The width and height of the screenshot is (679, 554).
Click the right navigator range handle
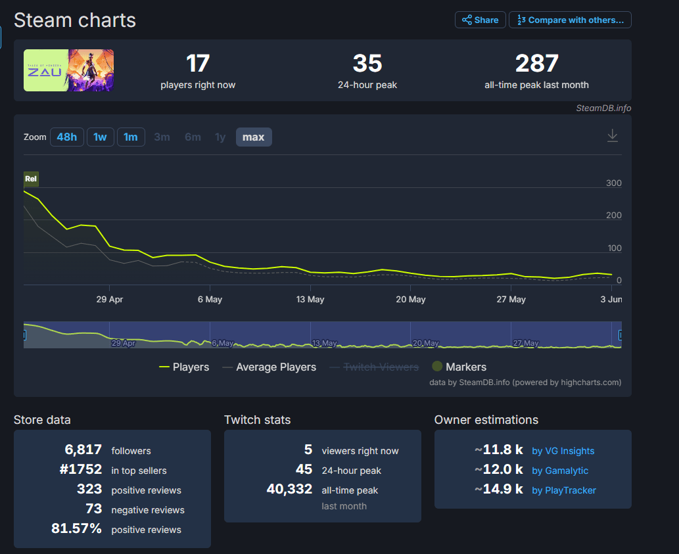pyautogui.click(x=620, y=335)
